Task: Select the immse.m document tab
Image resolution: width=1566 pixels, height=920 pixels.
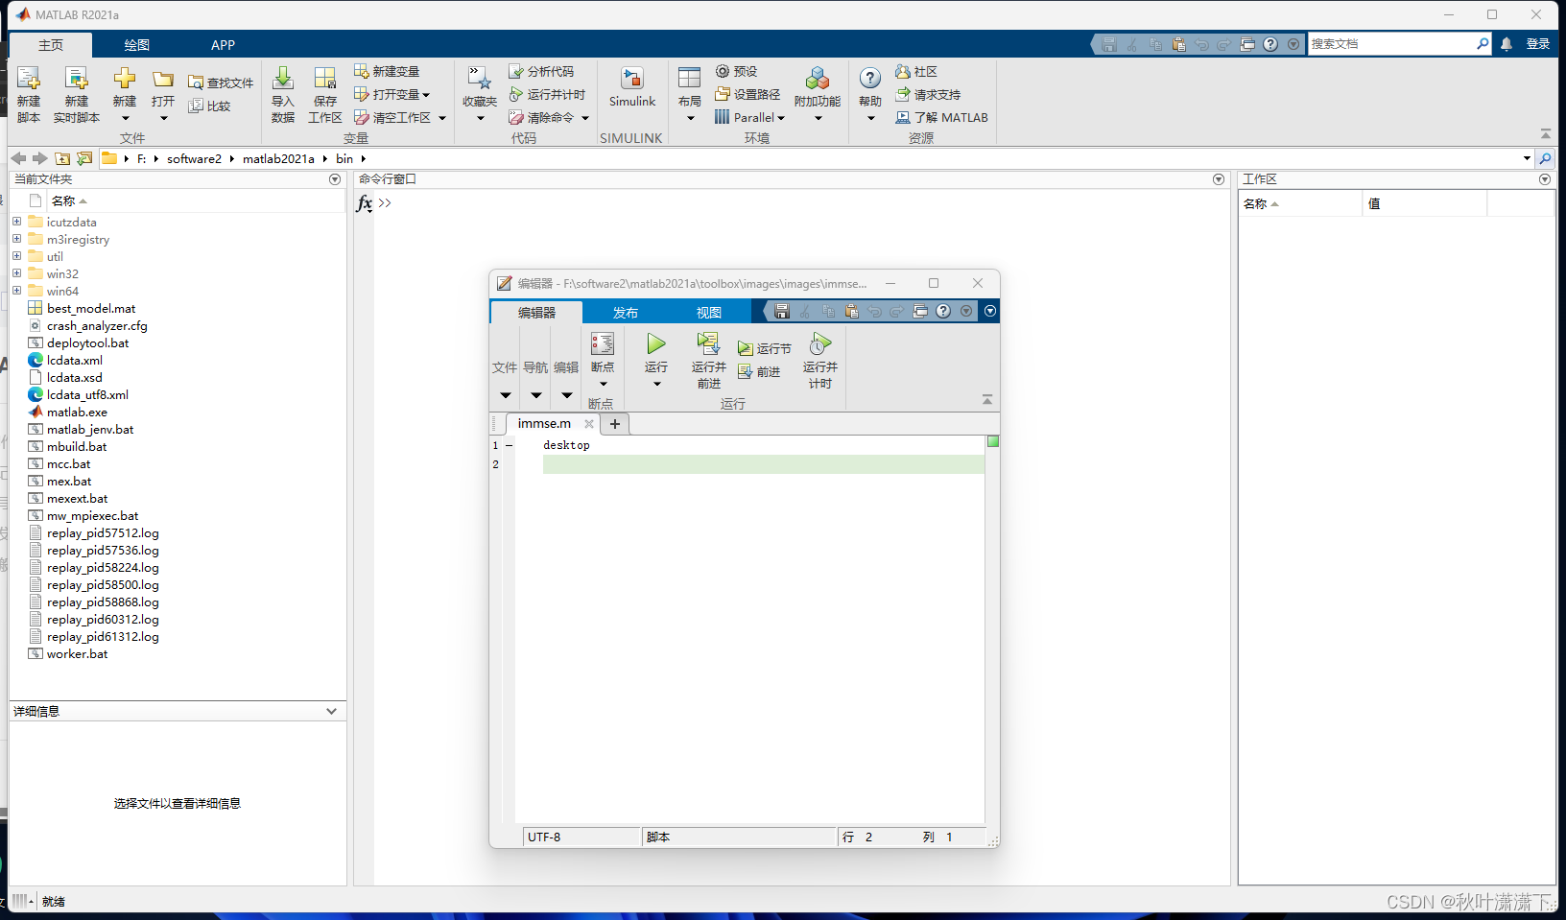Action: [544, 424]
